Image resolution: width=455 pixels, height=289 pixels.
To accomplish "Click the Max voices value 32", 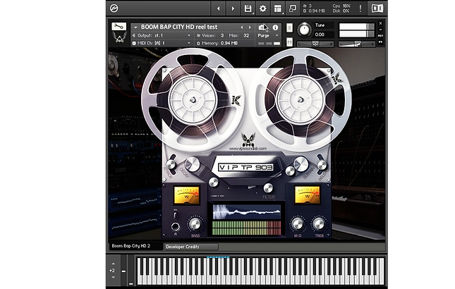I will pos(246,35).
